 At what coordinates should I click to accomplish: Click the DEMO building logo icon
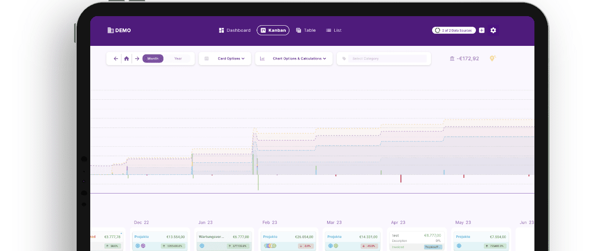pos(110,30)
